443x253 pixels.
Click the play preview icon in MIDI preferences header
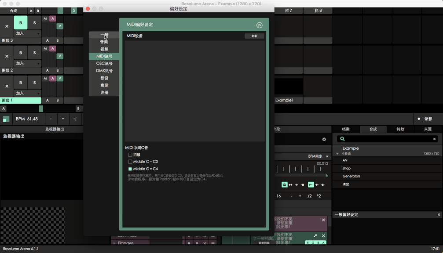[x=260, y=25]
